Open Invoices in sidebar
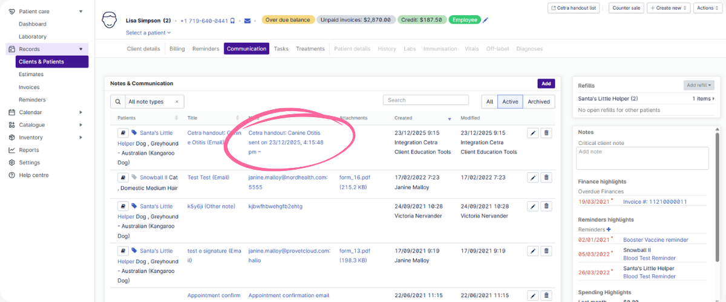 tap(29, 87)
